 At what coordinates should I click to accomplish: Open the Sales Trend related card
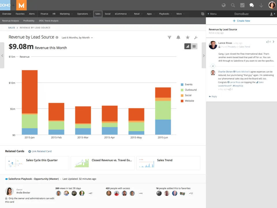pyautogui.click(x=168, y=163)
